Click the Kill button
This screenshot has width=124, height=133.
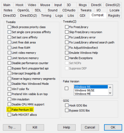35,127
